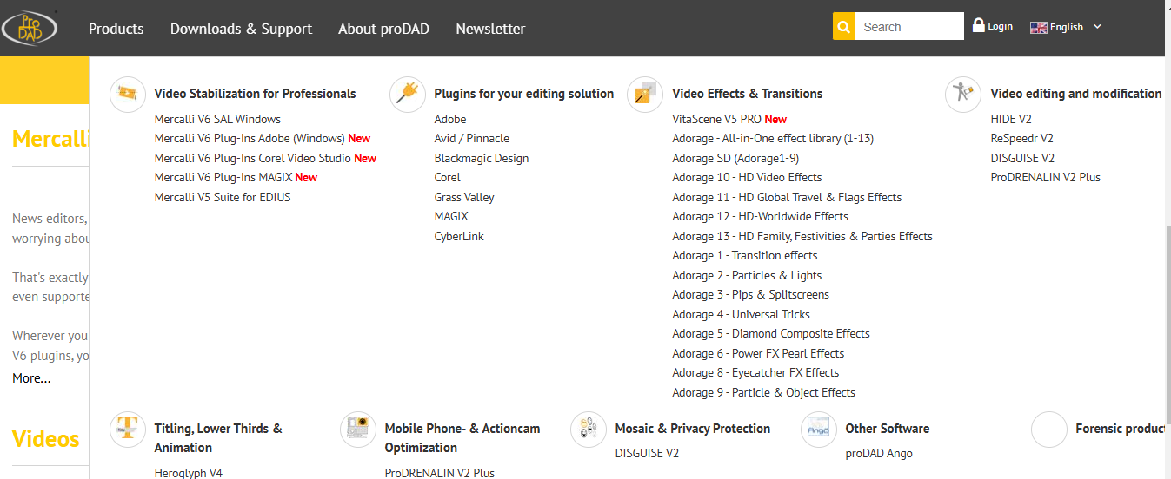The width and height of the screenshot is (1171, 479).
Task: Click the Plugins for your editing solution icon
Action: (x=408, y=94)
